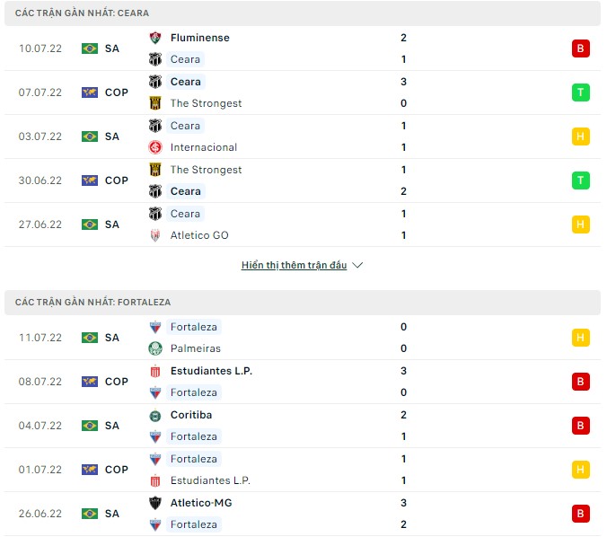
Task: Click the Coritiba team crest icon
Action: click(155, 415)
